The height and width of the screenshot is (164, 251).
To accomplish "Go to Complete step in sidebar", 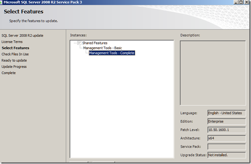I will (x=9, y=73).
